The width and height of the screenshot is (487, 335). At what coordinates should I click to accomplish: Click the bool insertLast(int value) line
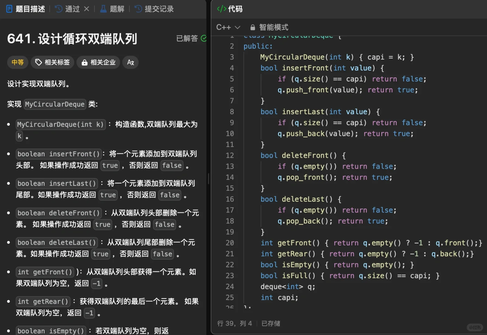coord(320,112)
